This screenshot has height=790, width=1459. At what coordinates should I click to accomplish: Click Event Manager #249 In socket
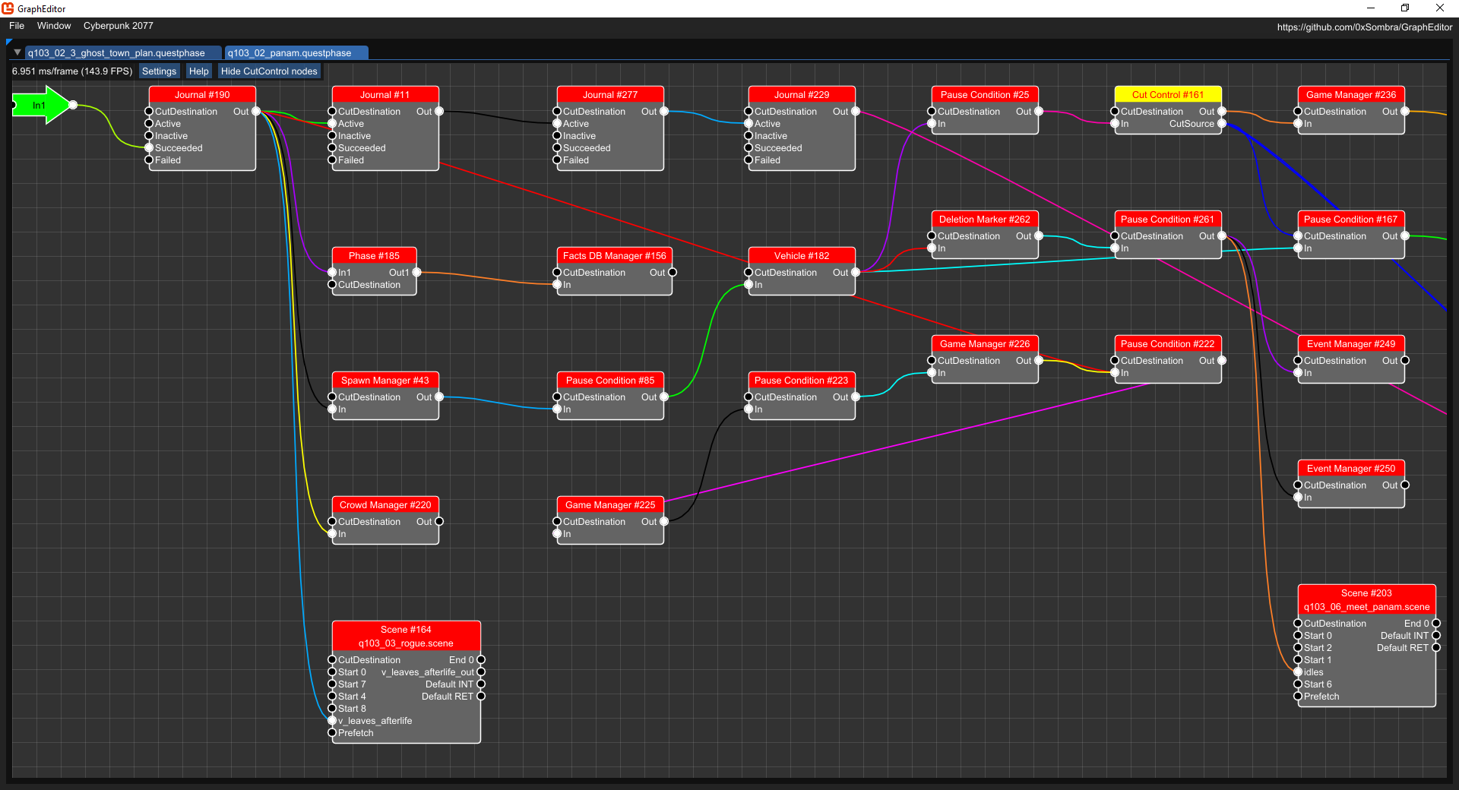1298,373
